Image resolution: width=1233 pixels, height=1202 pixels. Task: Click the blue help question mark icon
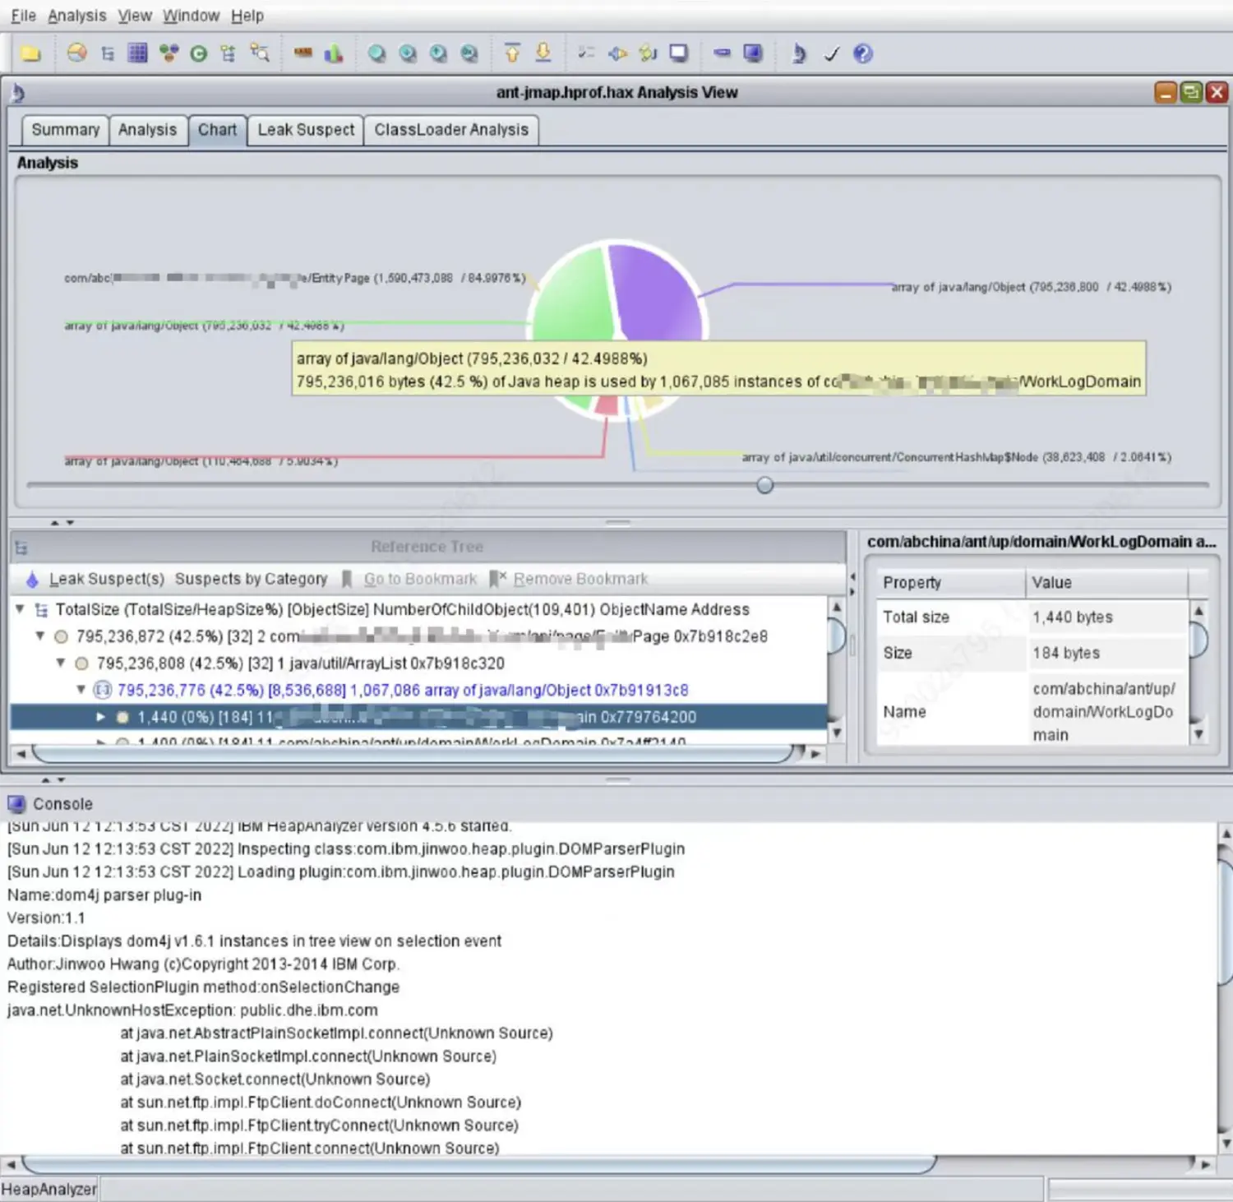coord(862,53)
